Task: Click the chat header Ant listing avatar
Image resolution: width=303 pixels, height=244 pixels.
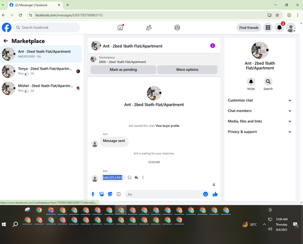Action: (x=96, y=46)
